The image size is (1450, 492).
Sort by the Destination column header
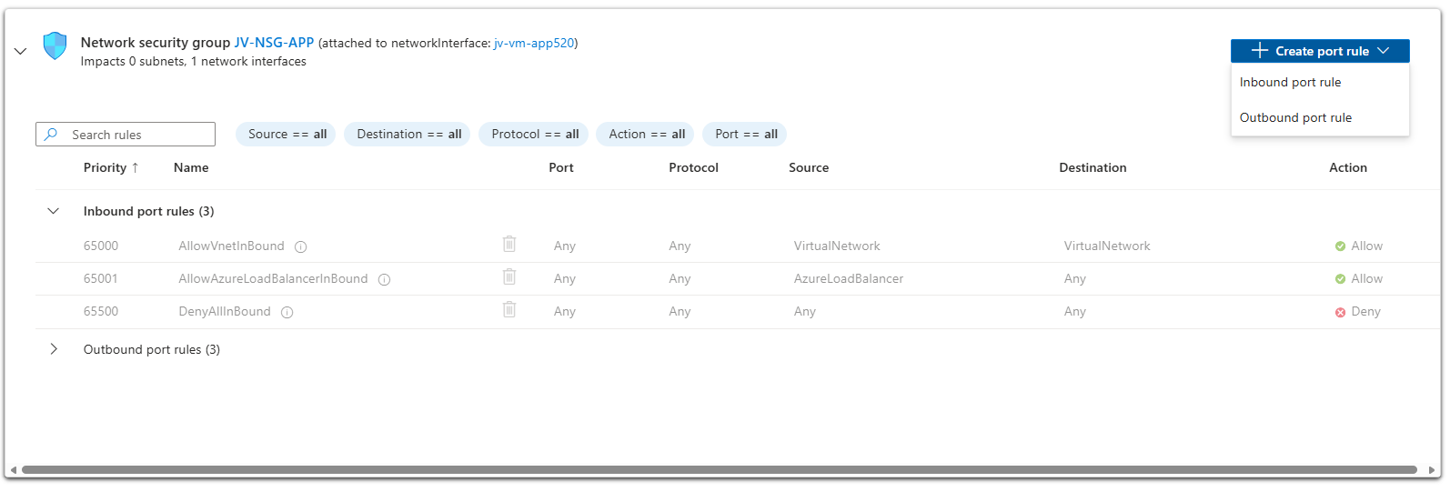click(1093, 167)
